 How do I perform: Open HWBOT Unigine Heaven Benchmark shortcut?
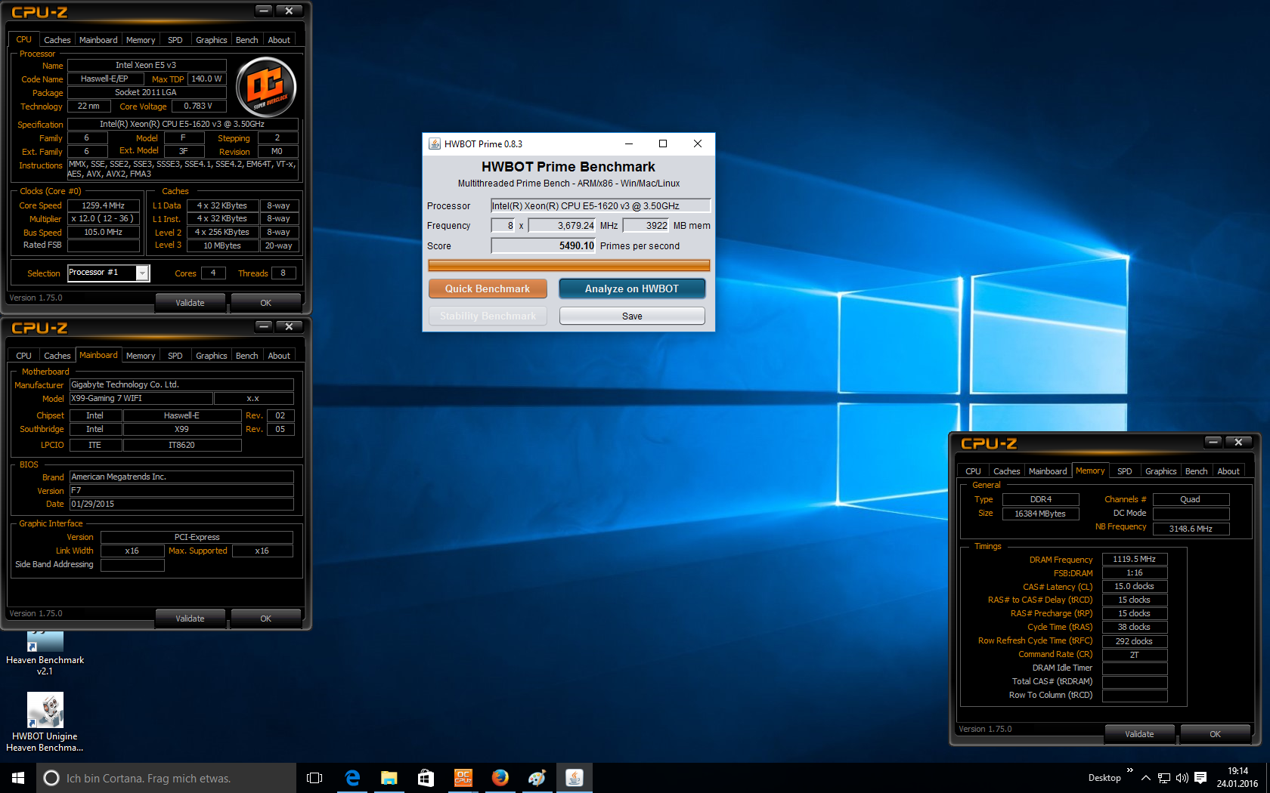(x=45, y=722)
